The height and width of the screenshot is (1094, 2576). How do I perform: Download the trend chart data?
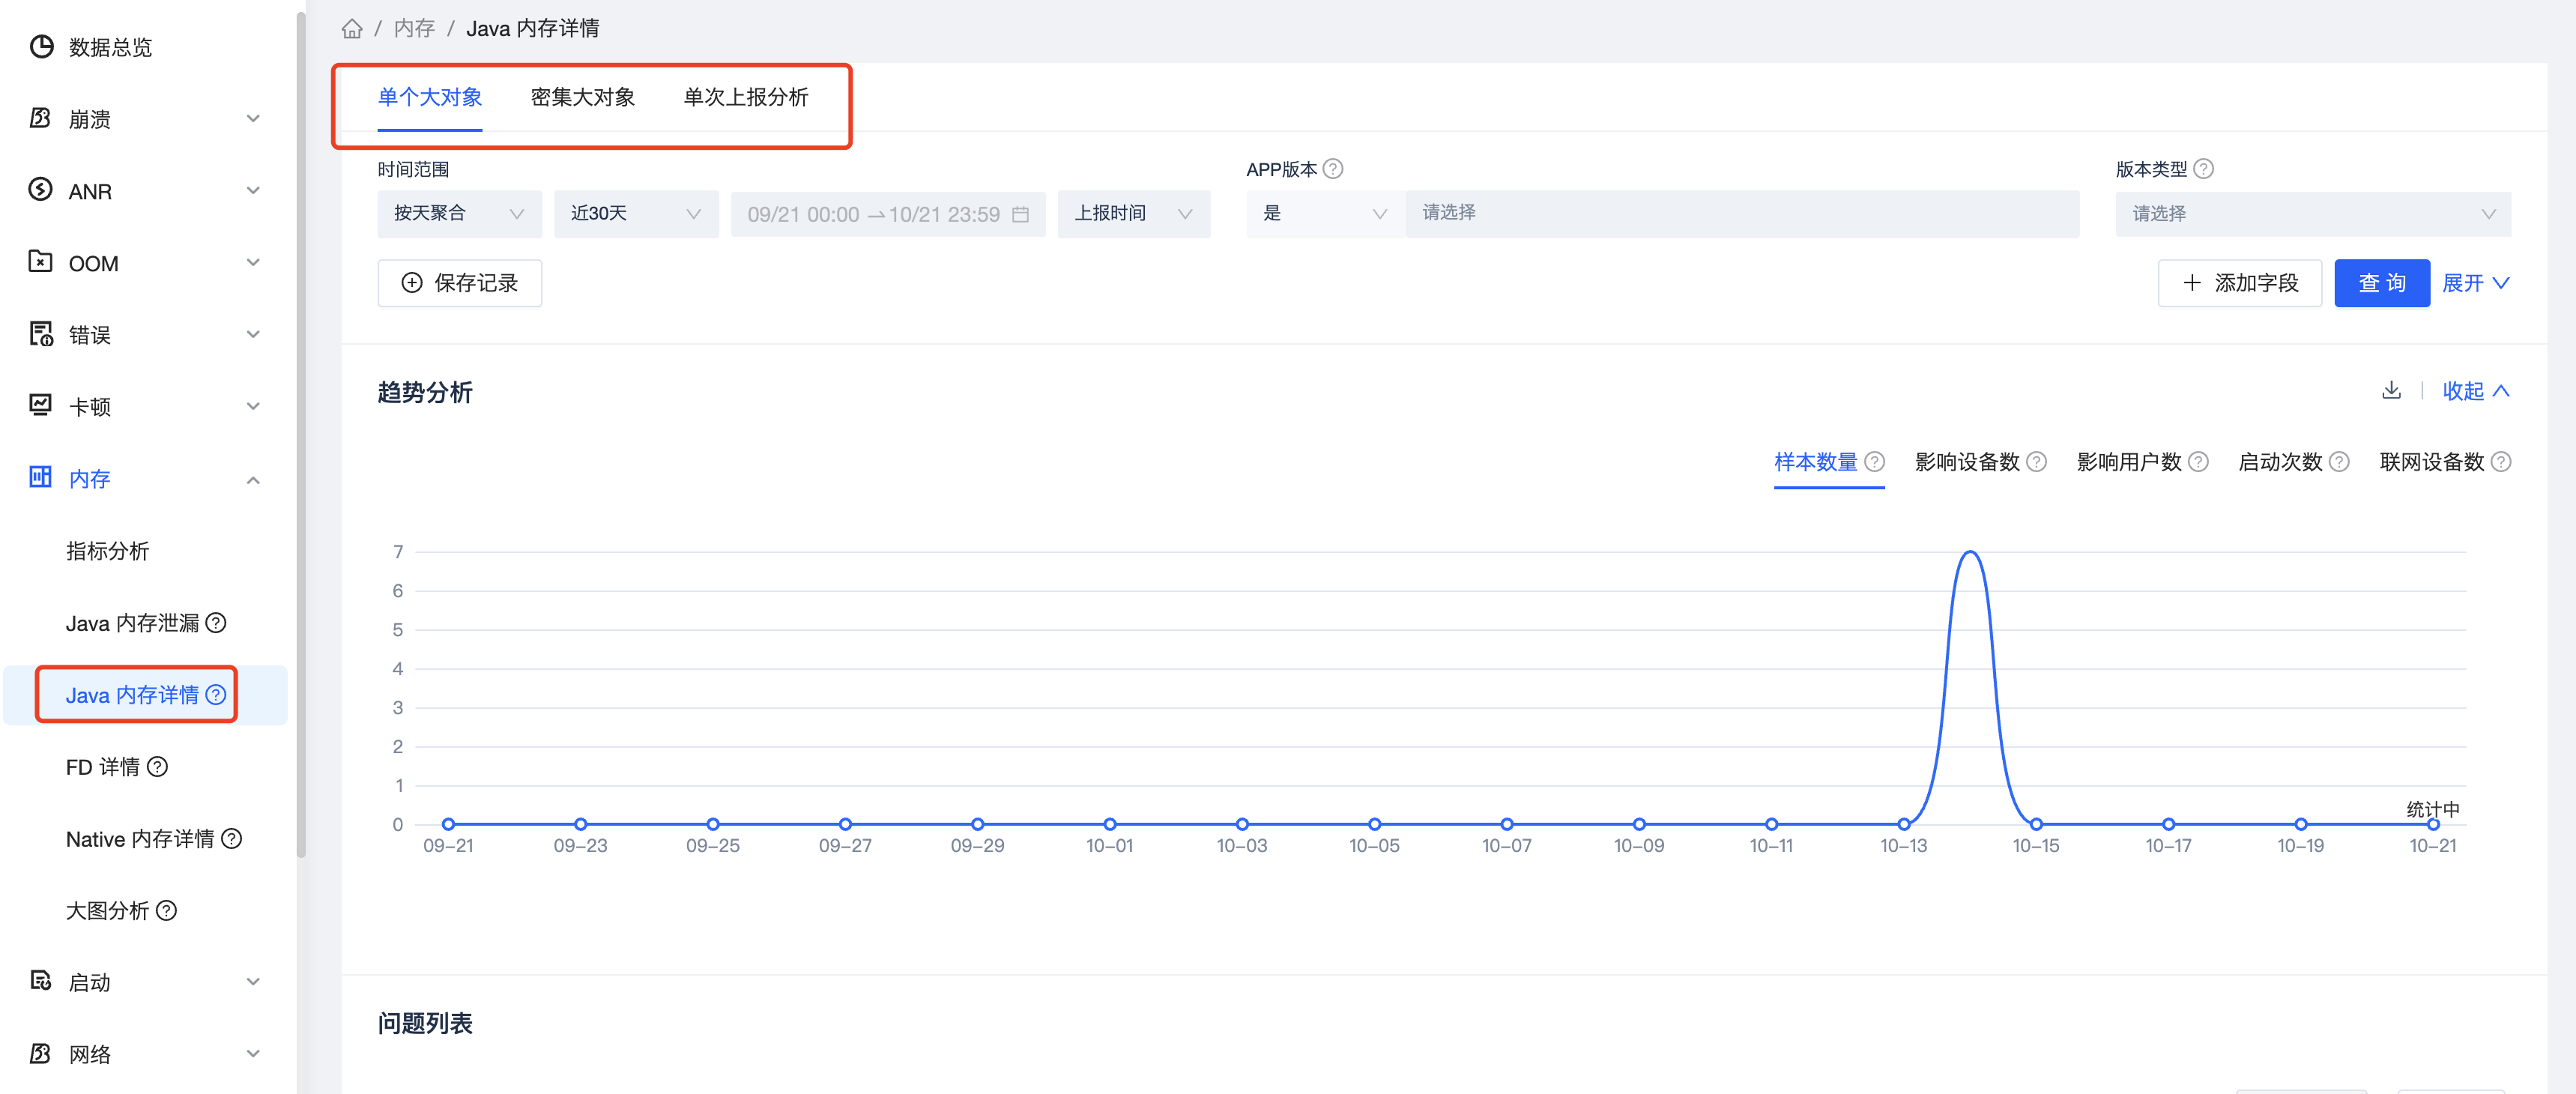2391,390
